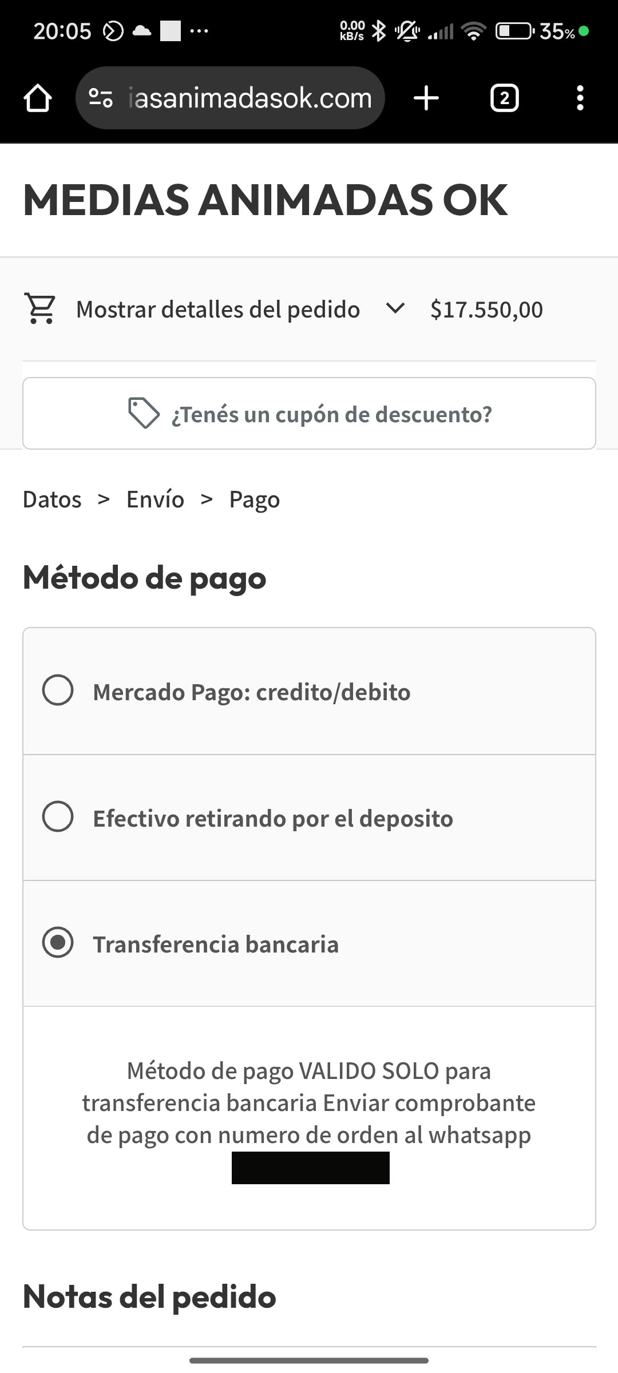Viewport: 618px width, 1373px height.
Task: Tap the order total $17.550,00
Action: [x=486, y=309]
